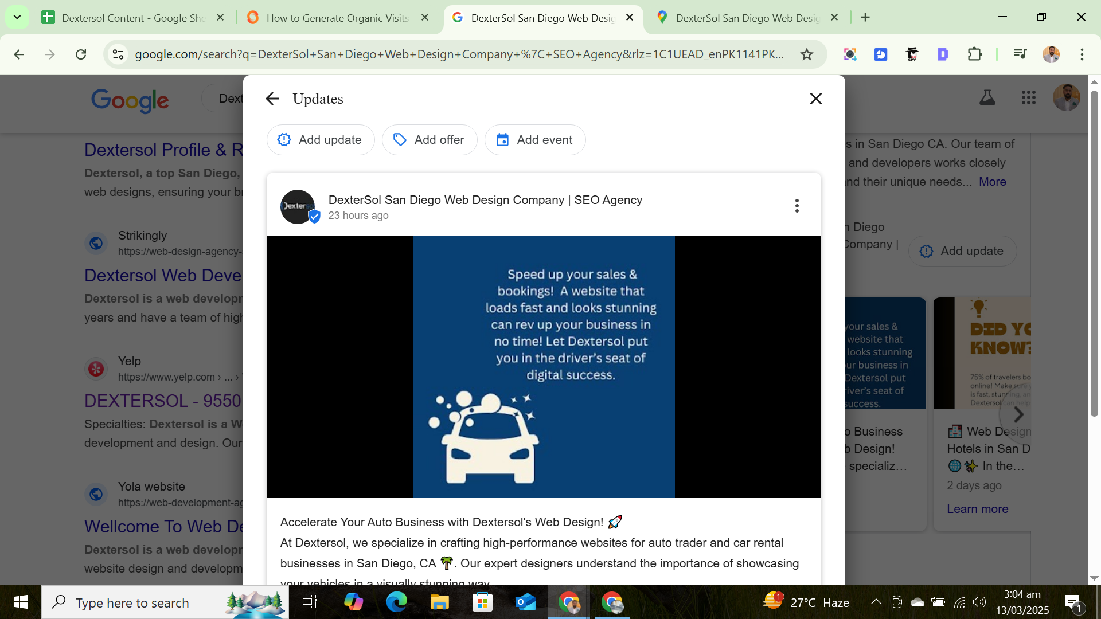Click the DexterSol profile logo in the post
Screen dimensions: 1101x619
pos(298,206)
